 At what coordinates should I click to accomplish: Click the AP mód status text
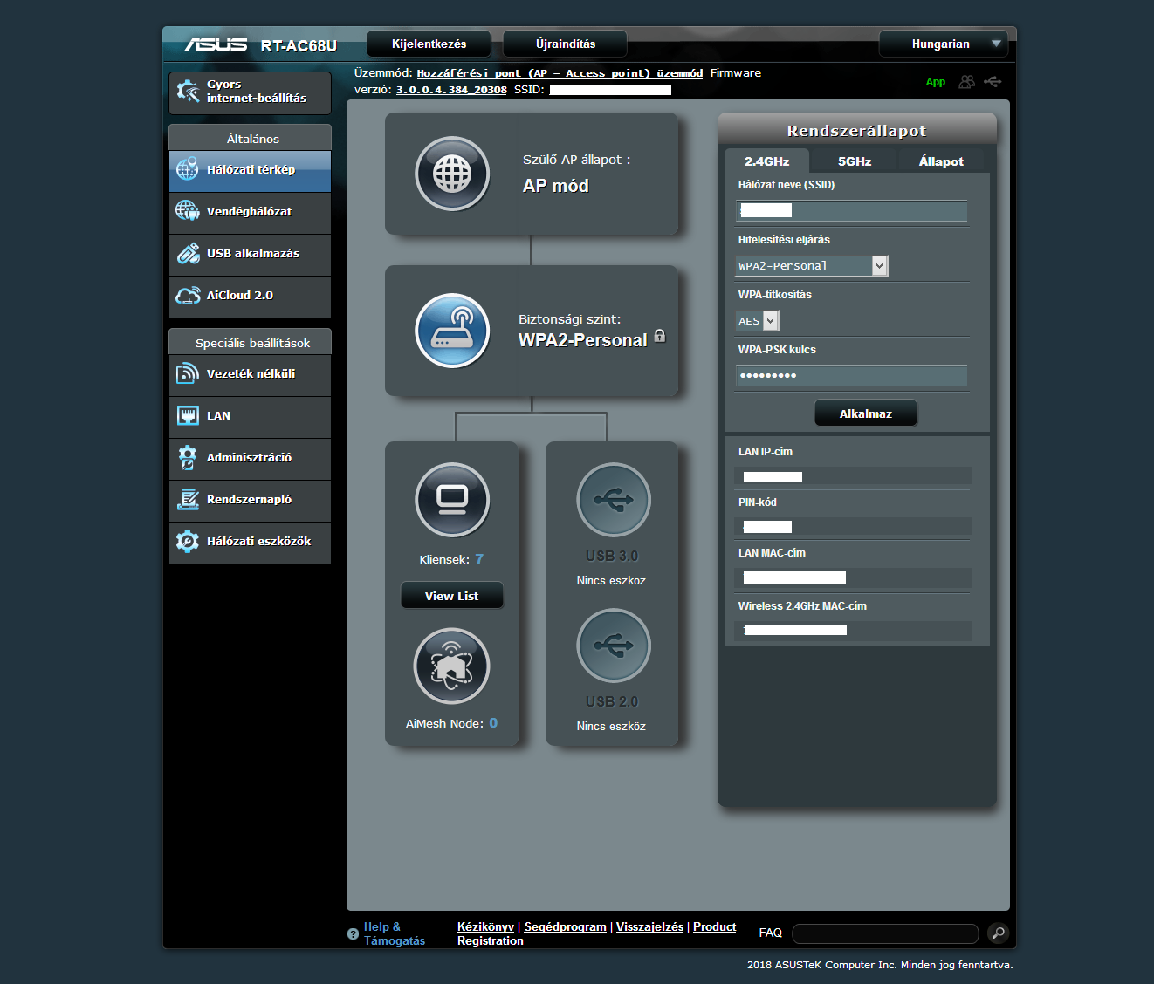[x=556, y=186]
